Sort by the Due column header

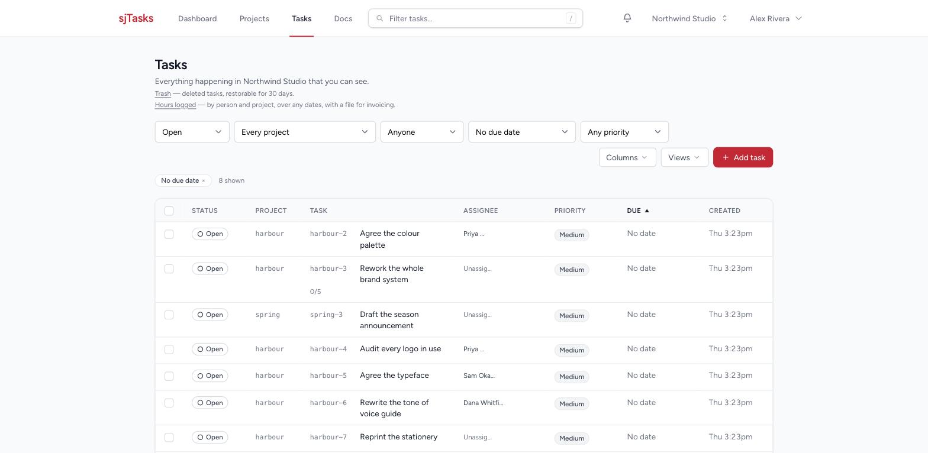point(638,211)
